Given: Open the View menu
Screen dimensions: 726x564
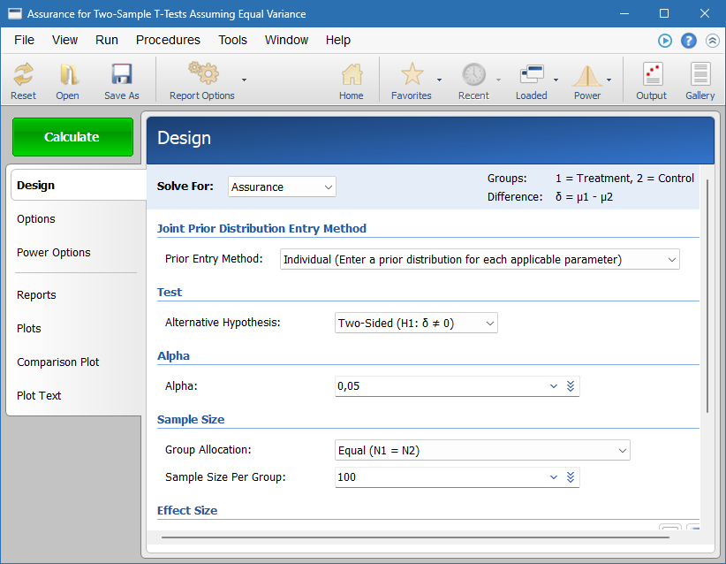Looking at the screenshot, I should (x=64, y=41).
